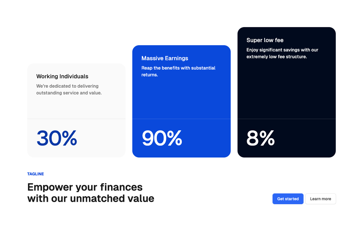
Task: Click the Learn more button
Action: 321,199
